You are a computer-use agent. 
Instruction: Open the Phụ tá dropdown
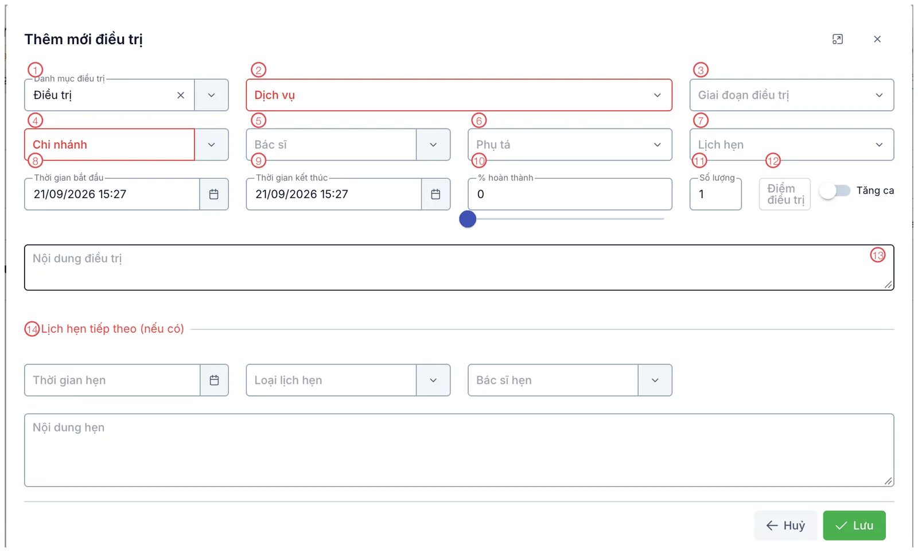tap(570, 145)
